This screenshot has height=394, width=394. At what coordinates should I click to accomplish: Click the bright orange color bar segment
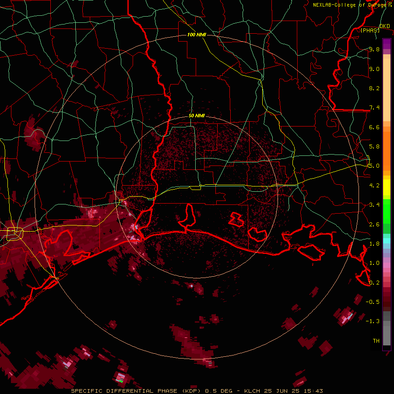pos(387,151)
